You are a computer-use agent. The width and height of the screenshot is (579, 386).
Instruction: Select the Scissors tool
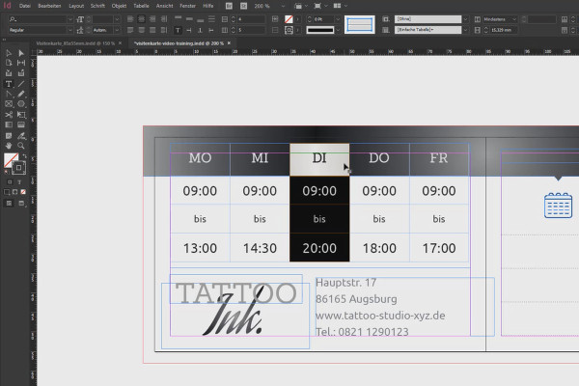pos(9,115)
